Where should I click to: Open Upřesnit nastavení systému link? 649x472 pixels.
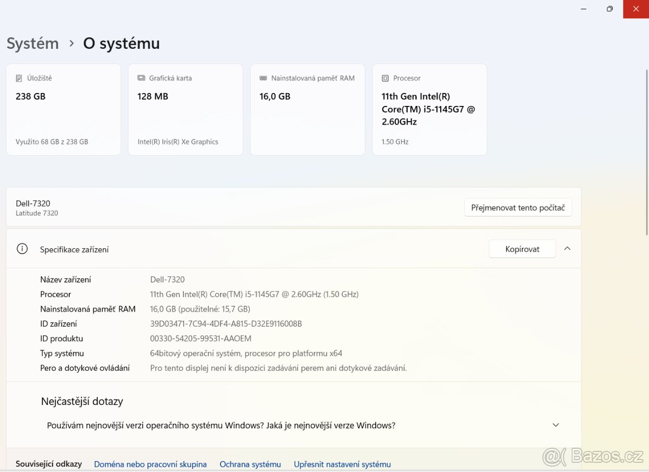[x=342, y=464]
